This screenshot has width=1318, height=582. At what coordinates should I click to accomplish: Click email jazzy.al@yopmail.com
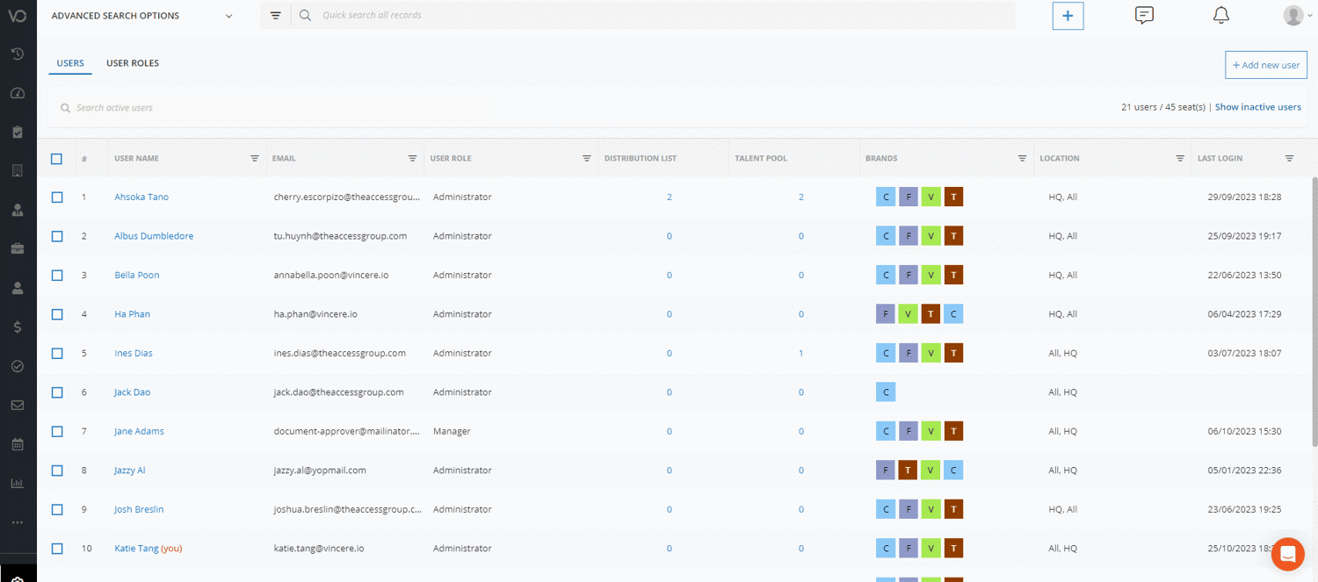click(320, 471)
